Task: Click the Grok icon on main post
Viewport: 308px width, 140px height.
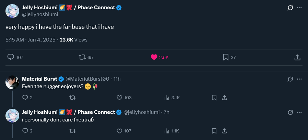Action: coord(290,8)
